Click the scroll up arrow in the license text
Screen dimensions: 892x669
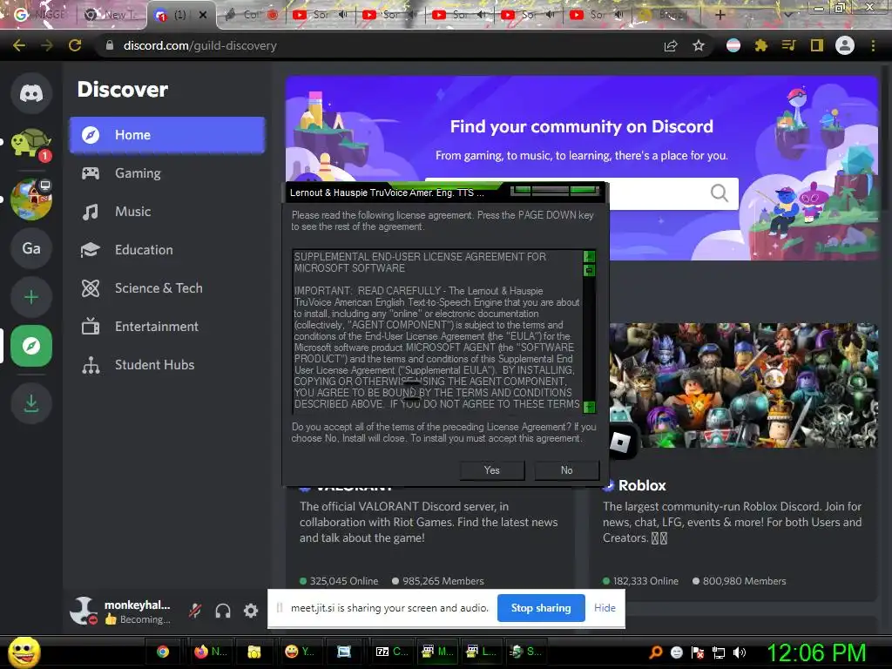(x=590, y=256)
